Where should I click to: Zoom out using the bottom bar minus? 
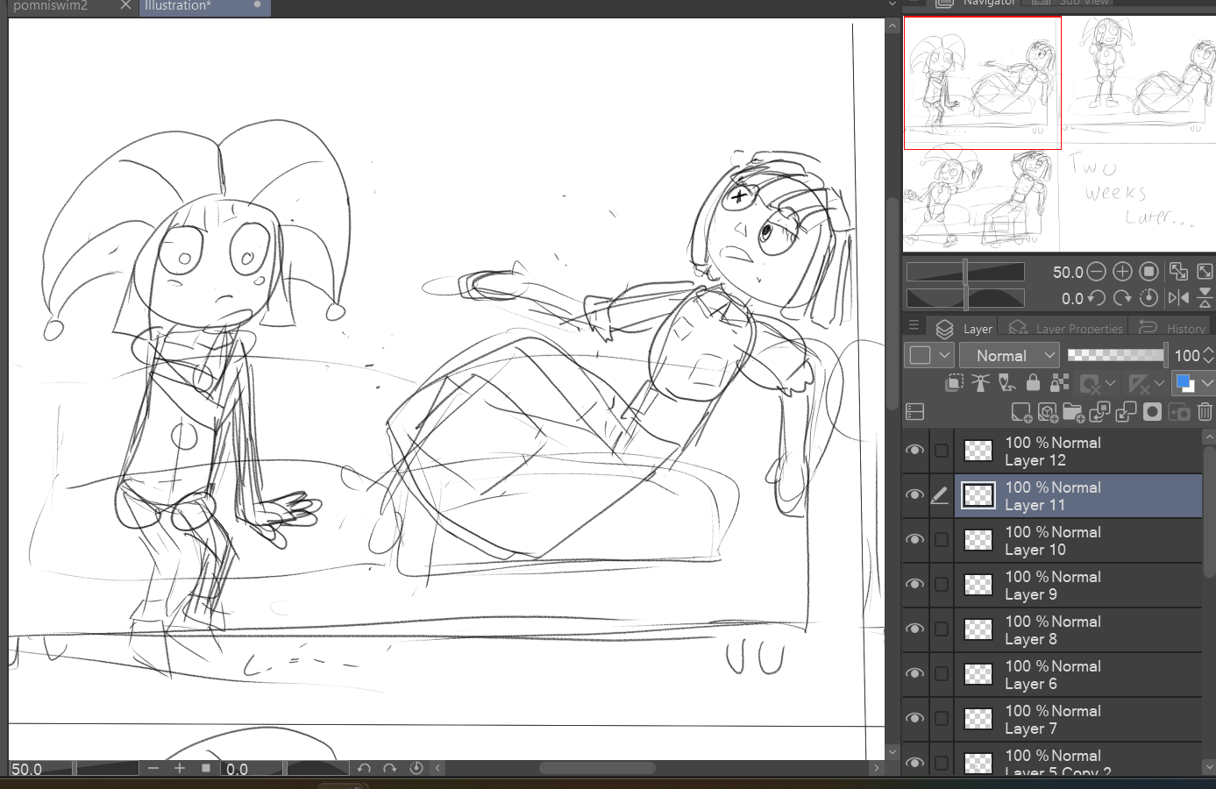(153, 768)
